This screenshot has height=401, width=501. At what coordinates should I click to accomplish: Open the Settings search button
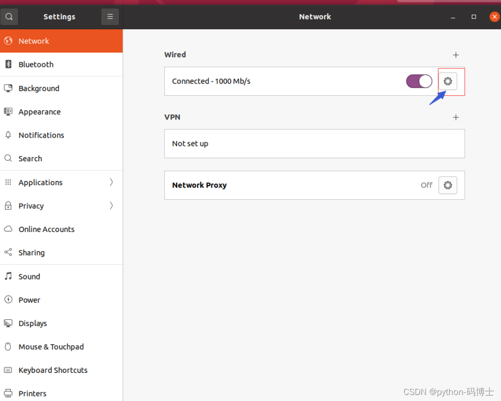point(9,17)
